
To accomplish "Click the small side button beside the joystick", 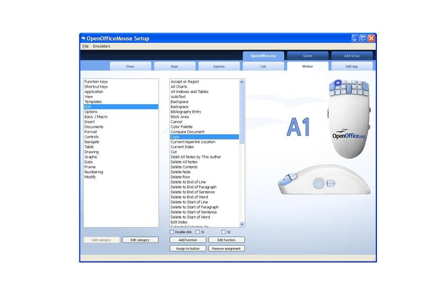I will pos(331,183).
